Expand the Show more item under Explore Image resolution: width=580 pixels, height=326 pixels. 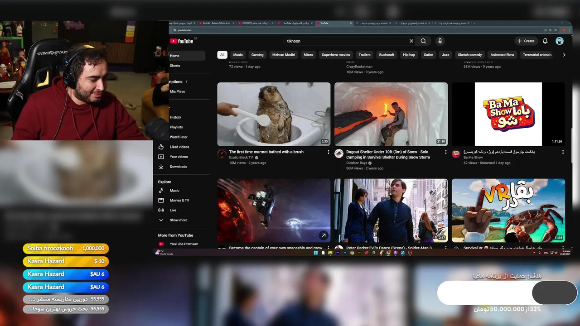click(178, 220)
